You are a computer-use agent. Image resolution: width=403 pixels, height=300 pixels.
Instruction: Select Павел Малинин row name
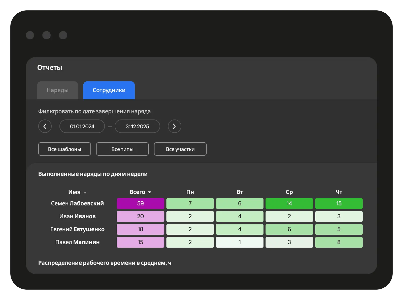click(x=77, y=242)
